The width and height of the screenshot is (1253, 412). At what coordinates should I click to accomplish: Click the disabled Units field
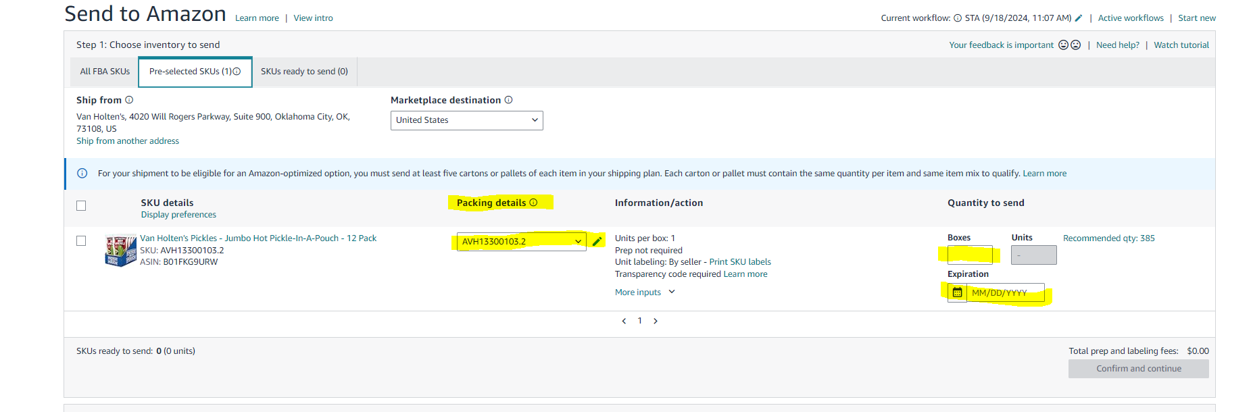click(1033, 255)
